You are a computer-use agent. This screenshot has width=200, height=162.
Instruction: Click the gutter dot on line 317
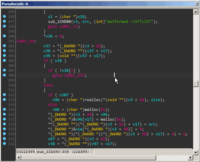pos(4,119)
